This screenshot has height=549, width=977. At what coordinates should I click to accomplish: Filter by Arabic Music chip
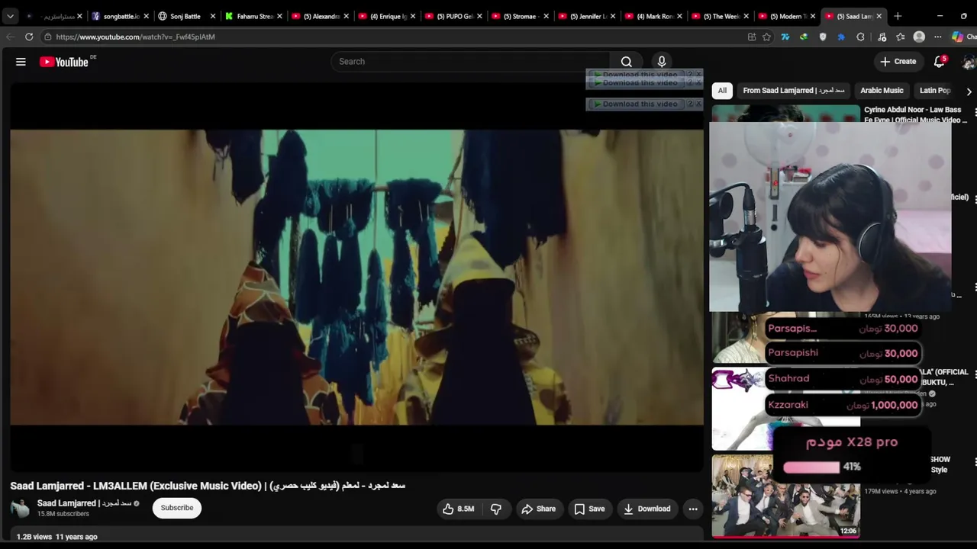point(882,91)
